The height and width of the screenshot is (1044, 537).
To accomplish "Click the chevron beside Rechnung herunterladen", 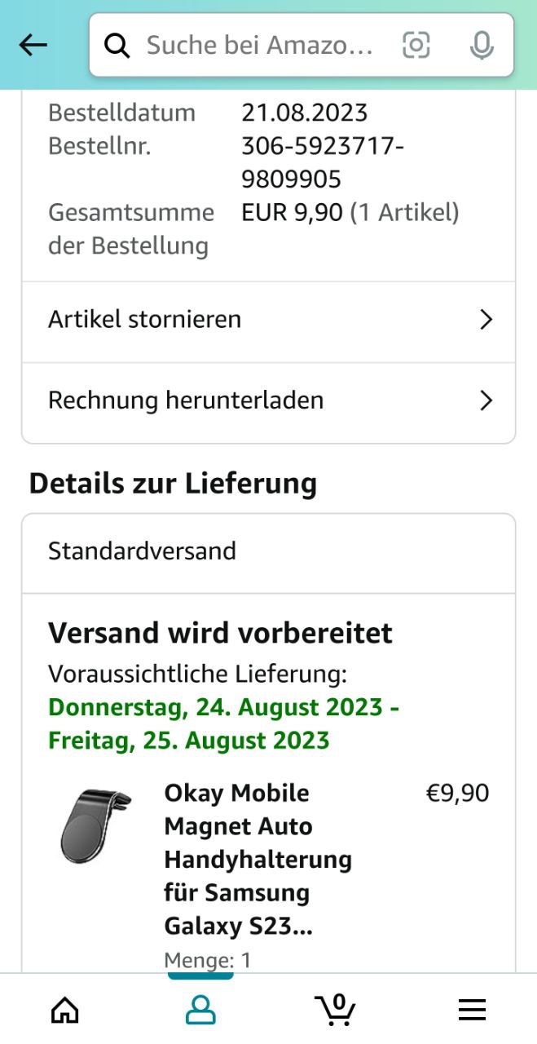I will point(486,400).
